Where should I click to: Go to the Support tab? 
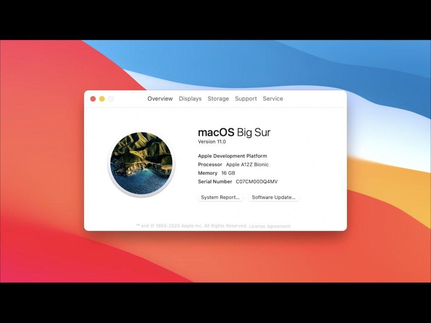coord(246,99)
